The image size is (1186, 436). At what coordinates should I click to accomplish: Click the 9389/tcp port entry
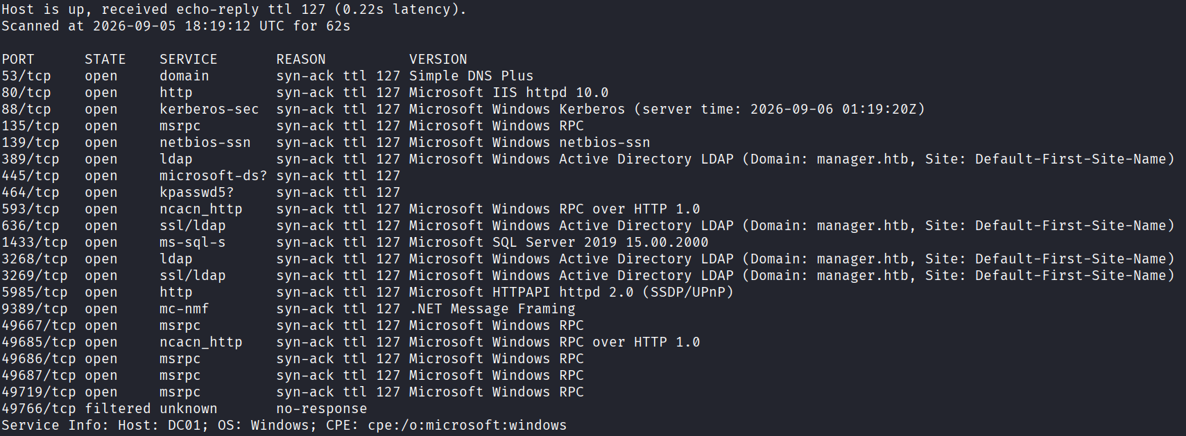pyautogui.click(x=35, y=308)
